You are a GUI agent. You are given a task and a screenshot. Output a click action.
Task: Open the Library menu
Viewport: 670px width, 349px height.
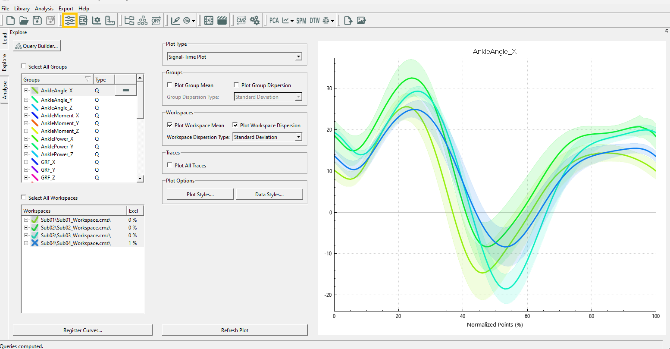point(22,8)
